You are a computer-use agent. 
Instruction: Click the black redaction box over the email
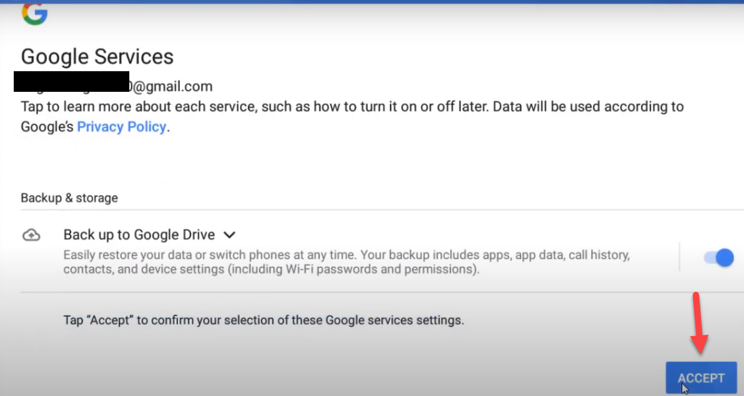point(71,82)
